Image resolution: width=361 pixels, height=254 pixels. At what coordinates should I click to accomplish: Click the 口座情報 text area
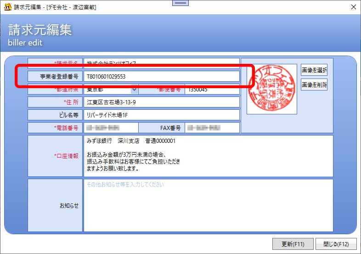pyautogui.click(x=208, y=156)
